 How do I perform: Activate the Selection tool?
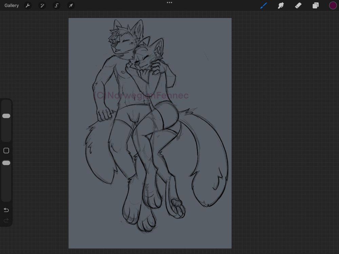pos(56,5)
